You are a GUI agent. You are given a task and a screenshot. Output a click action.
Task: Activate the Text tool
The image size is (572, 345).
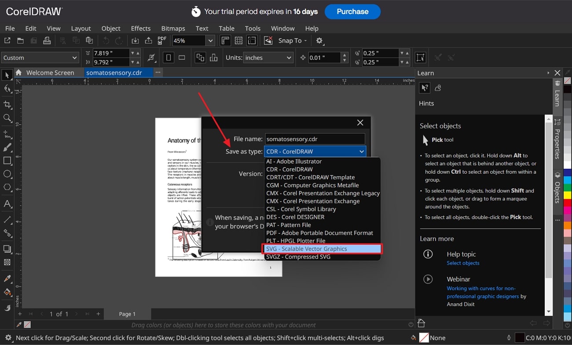7,204
